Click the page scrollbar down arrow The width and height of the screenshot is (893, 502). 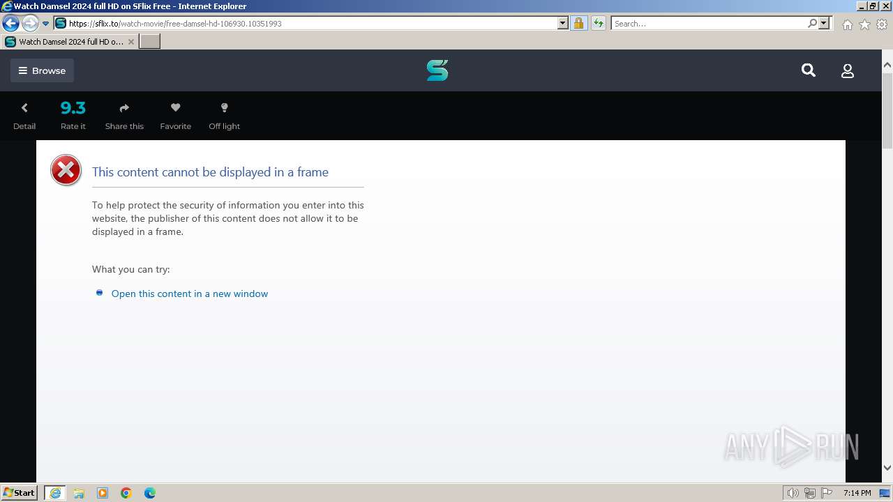pyautogui.click(x=887, y=468)
